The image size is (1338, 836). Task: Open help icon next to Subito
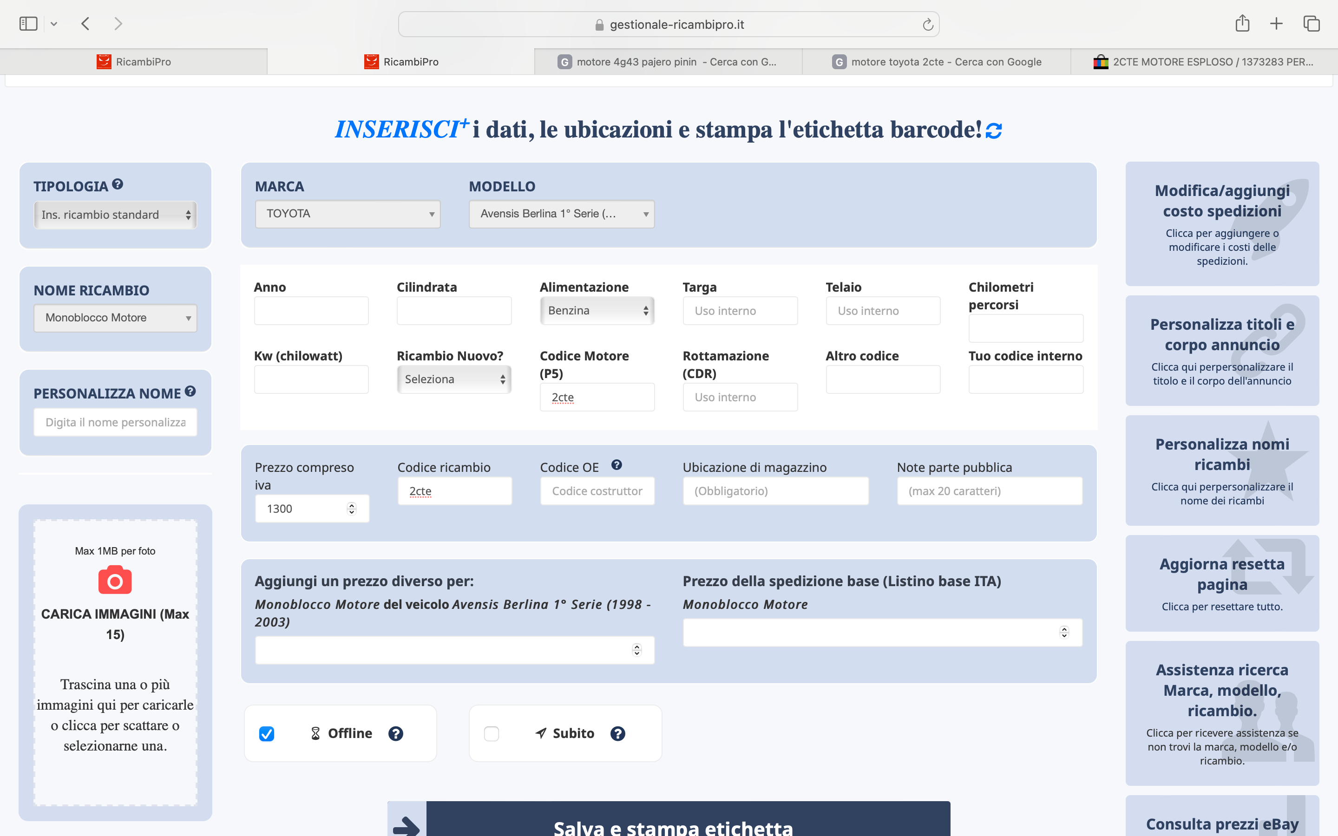coord(617,734)
